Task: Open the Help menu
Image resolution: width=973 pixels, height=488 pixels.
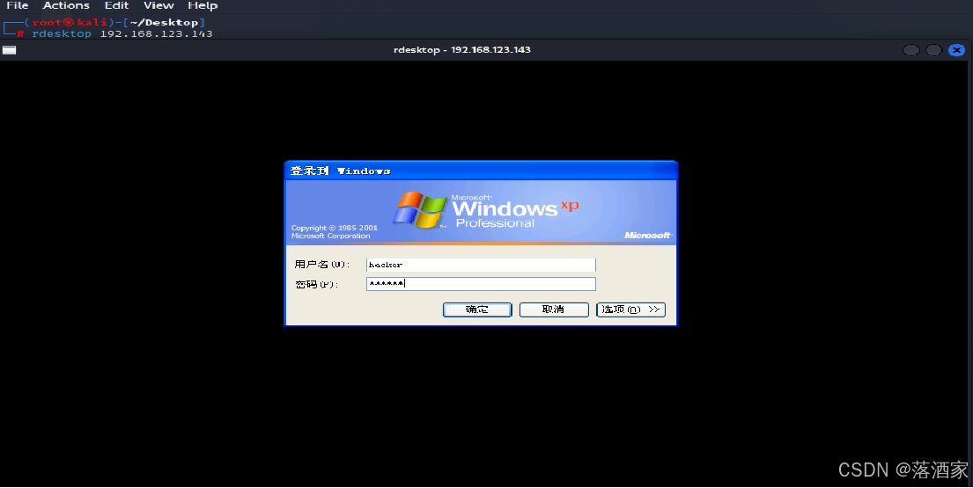Action: [x=203, y=5]
